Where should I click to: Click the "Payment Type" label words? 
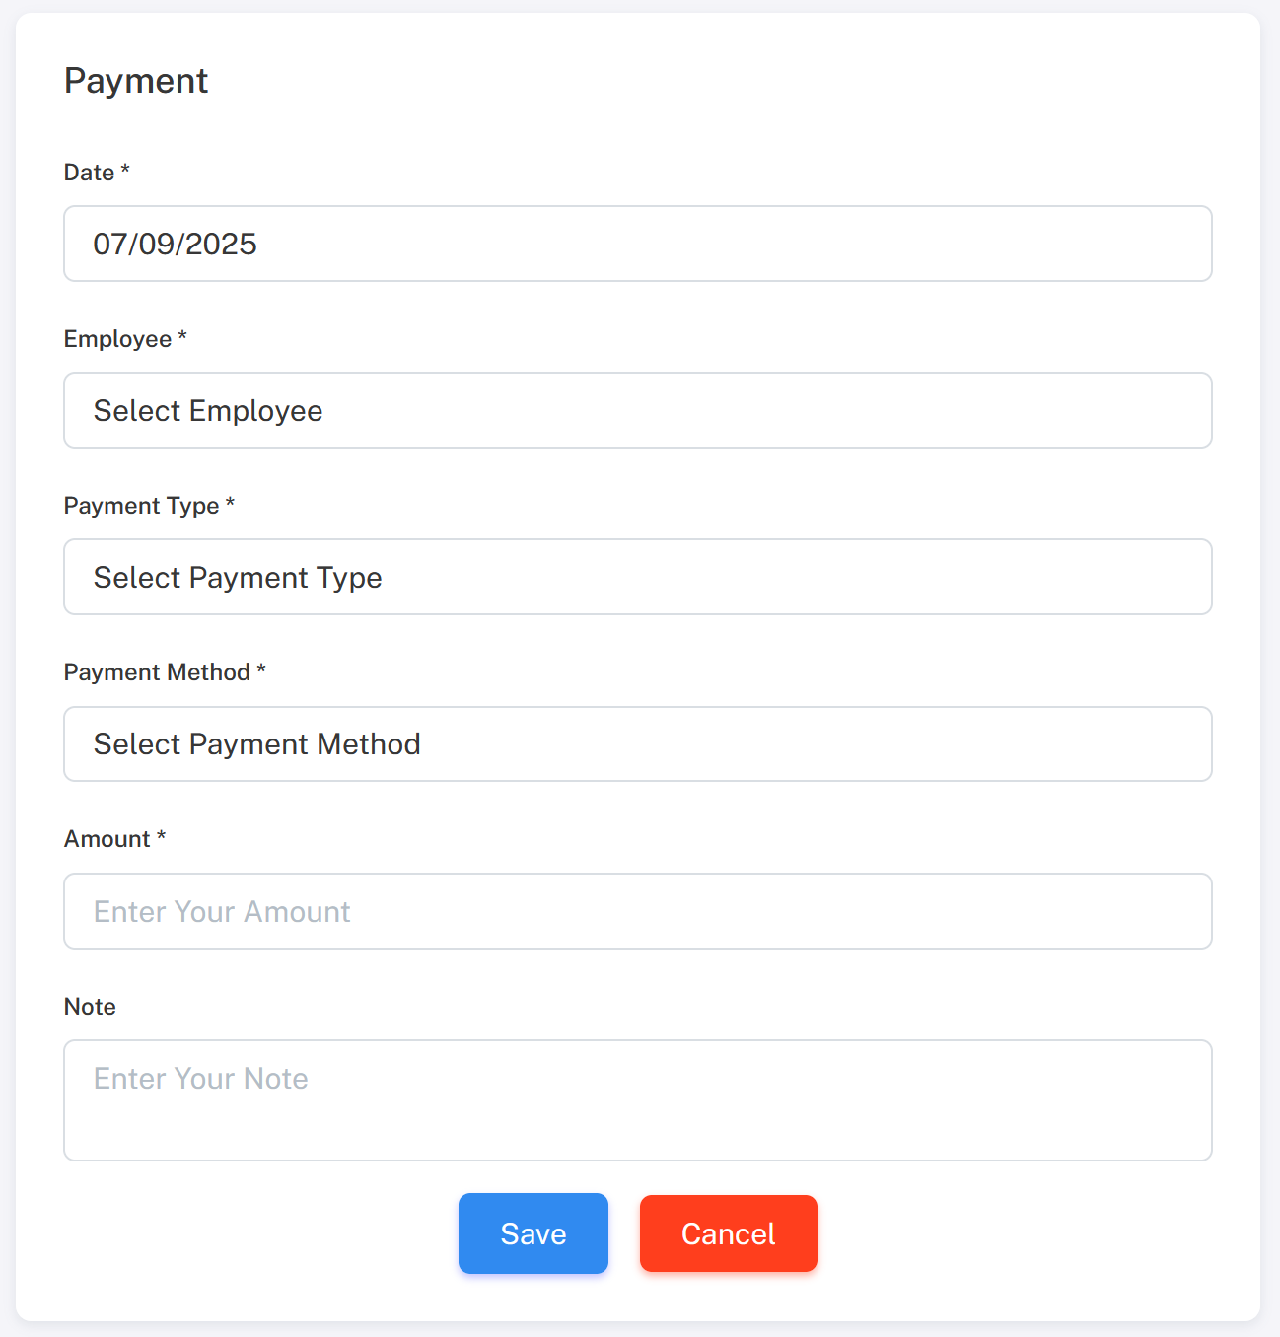[x=141, y=506]
